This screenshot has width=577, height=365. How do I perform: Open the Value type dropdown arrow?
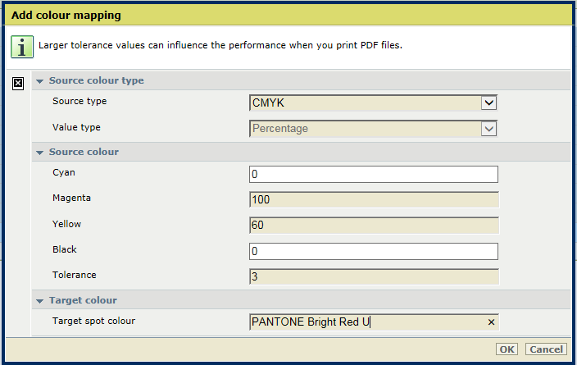tap(488, 129)
